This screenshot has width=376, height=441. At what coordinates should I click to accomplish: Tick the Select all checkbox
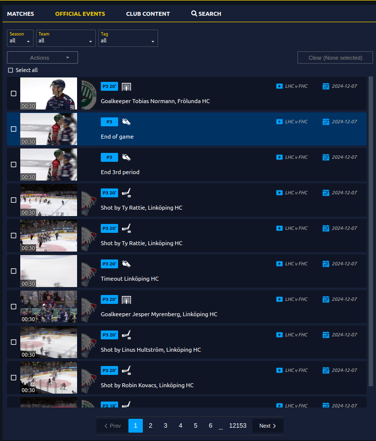pos(10,70)
